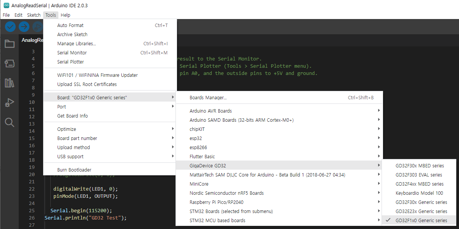Click line number 25 in gutter
Image resolution: width=459 pixels, height=229 pixels.
pos(32,211)
